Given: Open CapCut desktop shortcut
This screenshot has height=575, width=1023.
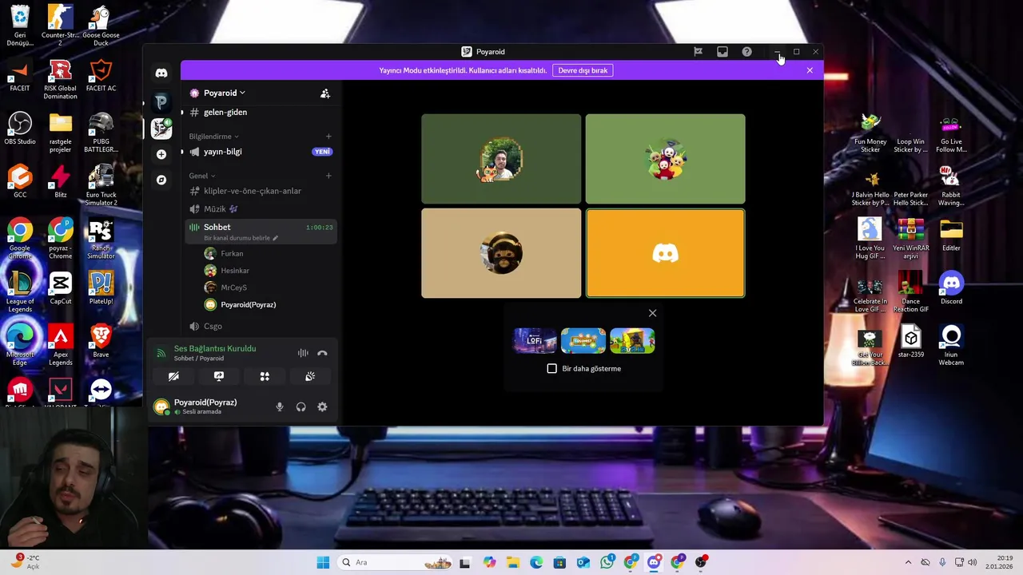Looking at the screenshot, I should pyautogui.click(x=61, y=289).
